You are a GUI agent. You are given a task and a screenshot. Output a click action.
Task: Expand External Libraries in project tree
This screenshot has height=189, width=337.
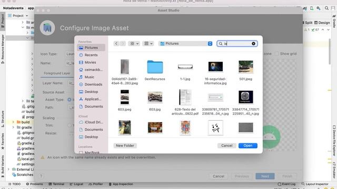point(8,169)
